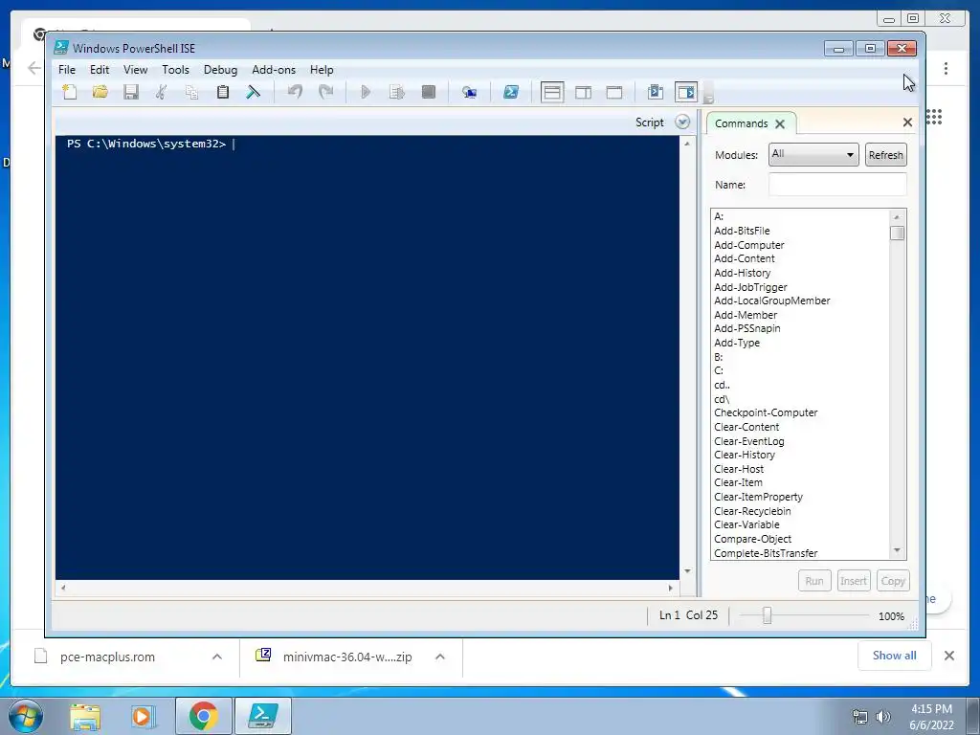Open the Modules dropdown showing All
The width and height of the screenshot is (980, 735).
813,154
